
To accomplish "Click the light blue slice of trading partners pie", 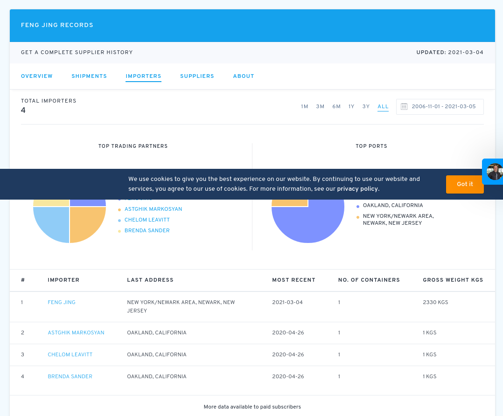I will click(x=54, y=222).
